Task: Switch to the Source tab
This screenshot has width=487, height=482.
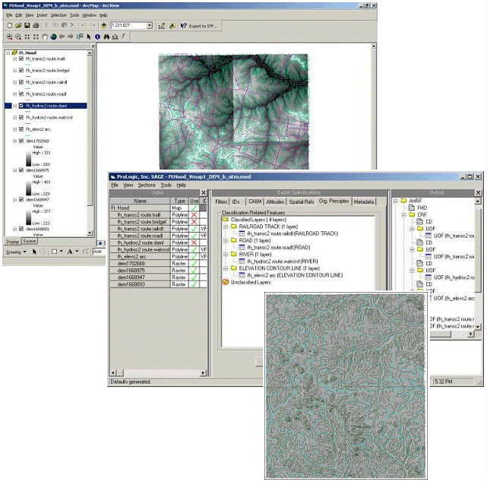Action: 29,241
